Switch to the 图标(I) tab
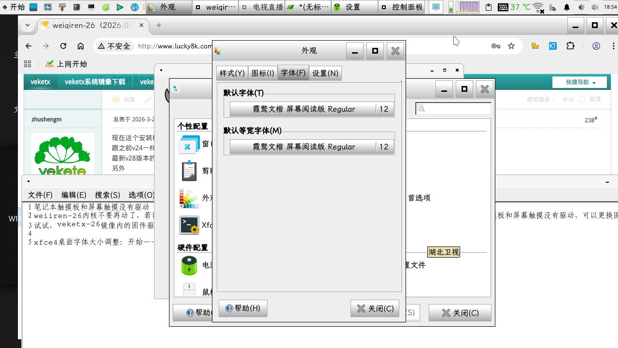The width and height of the screenshot is (618, 348). coord(263,73)
